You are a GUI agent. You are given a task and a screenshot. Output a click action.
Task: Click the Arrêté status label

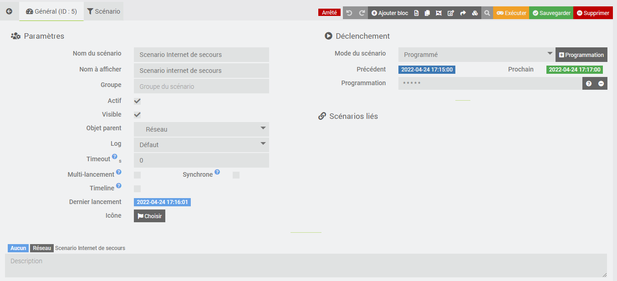click(x=329, y=13)
